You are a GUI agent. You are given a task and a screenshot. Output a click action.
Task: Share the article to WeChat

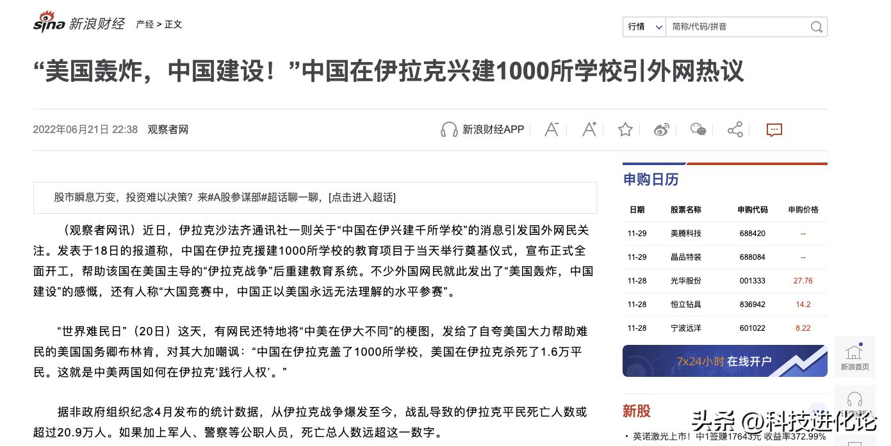click(x=698, y=129)
